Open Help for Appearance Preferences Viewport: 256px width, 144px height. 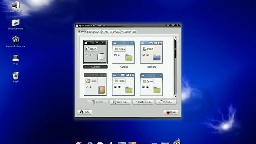coord(84,112)
